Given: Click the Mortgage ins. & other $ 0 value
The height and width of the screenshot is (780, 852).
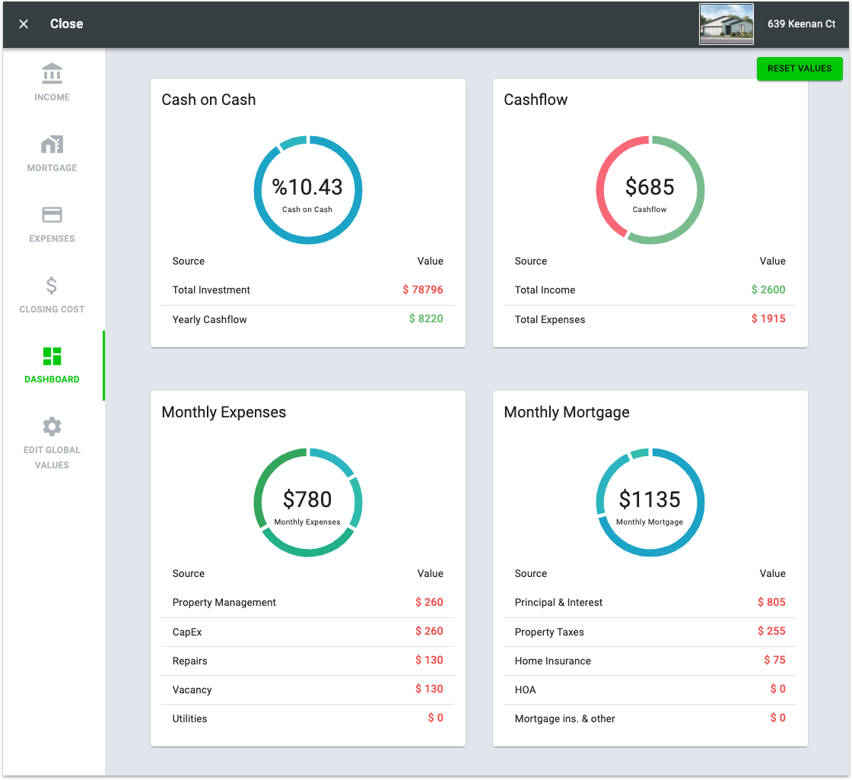Looking at the screenshot, I should point(778,718).
